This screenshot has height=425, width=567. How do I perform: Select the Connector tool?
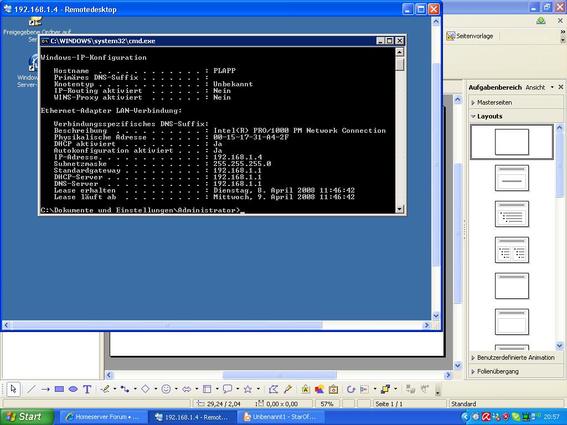[x=125, y=389]
